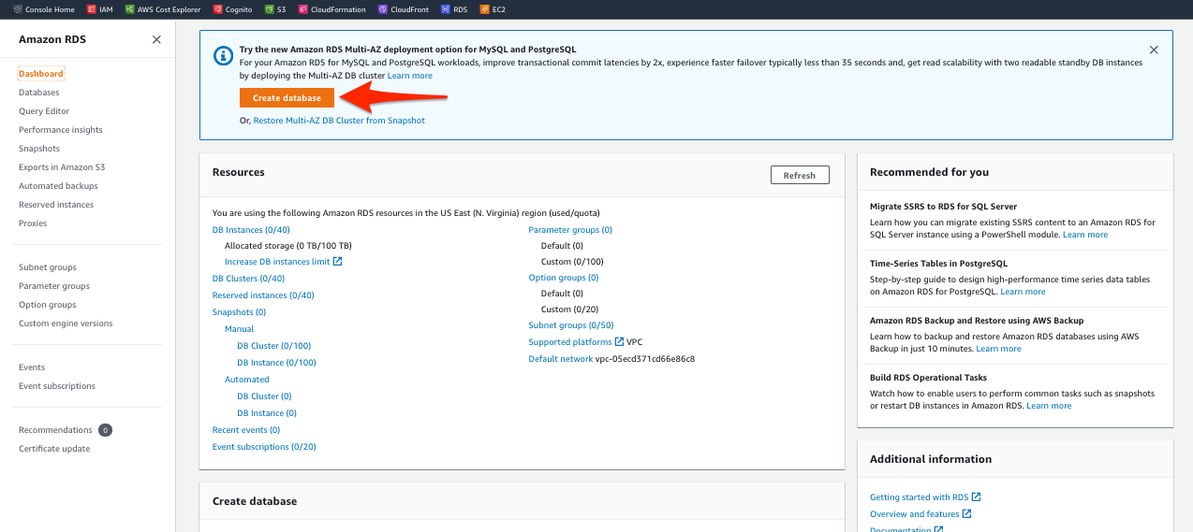Screen dimensions: 1193x532
Task: Refresh the Resources panel
Action: click(x=799, y=176)
